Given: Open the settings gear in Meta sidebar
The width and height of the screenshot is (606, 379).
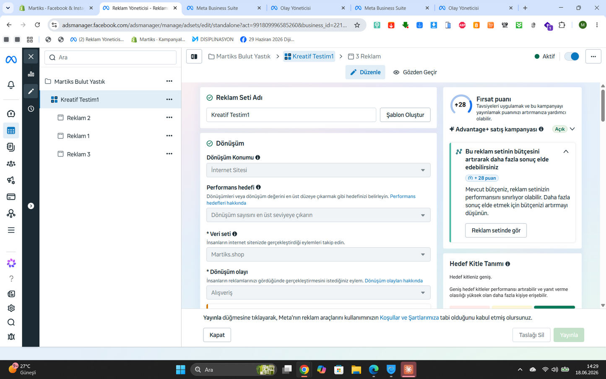Looking at the screenshot, I should coord(11,308).
